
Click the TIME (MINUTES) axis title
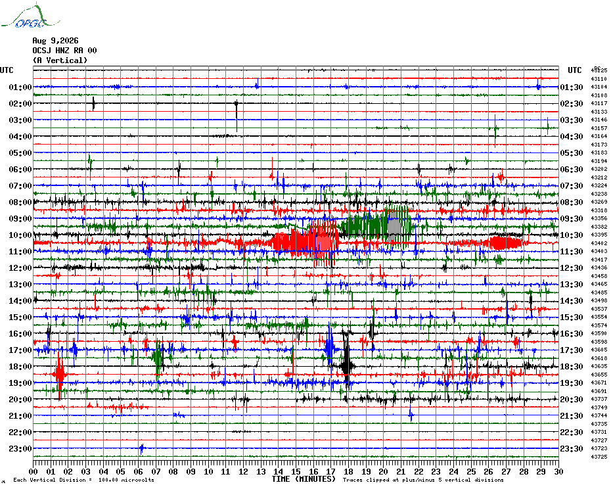click(304, 479)
